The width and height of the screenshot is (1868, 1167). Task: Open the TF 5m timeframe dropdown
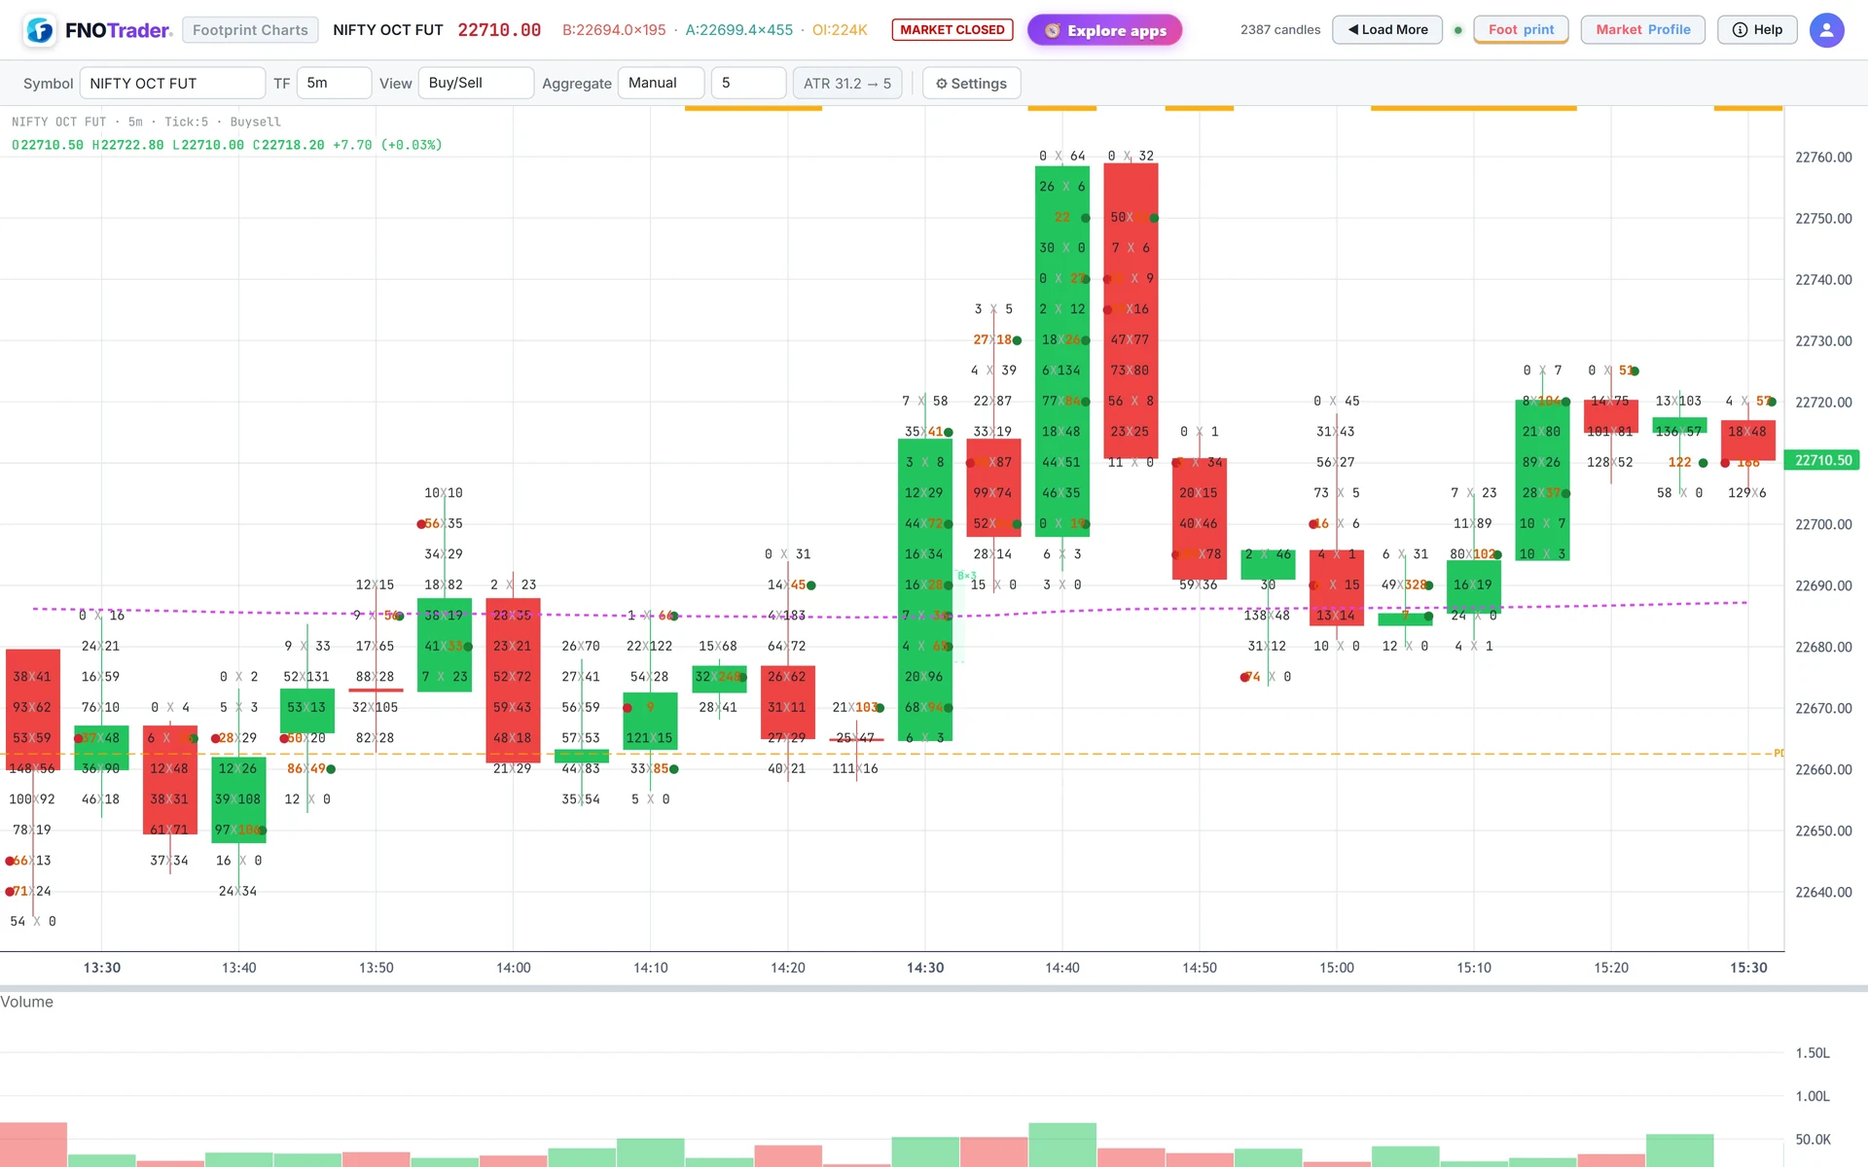[334, 84]
